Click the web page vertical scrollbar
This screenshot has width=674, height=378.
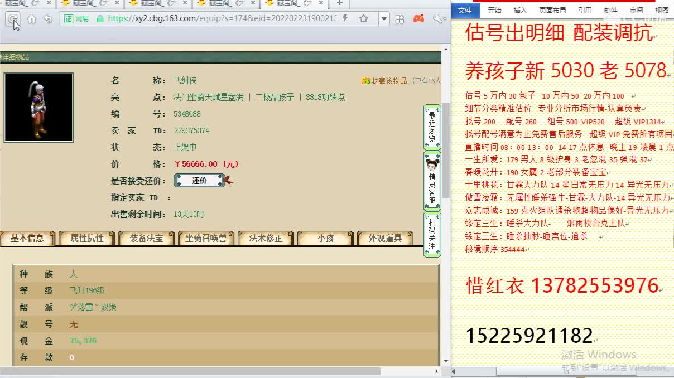[446, 151]
